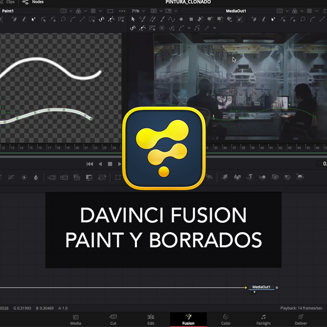Image resolution: width=327 pixels, height=327 pixels.
Task: Select the Copy Polyline tool
Action: click(x=200, y=19)
